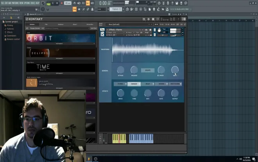
Task: Open the New (default) multi rack dropdown
Action: [129, 24]
